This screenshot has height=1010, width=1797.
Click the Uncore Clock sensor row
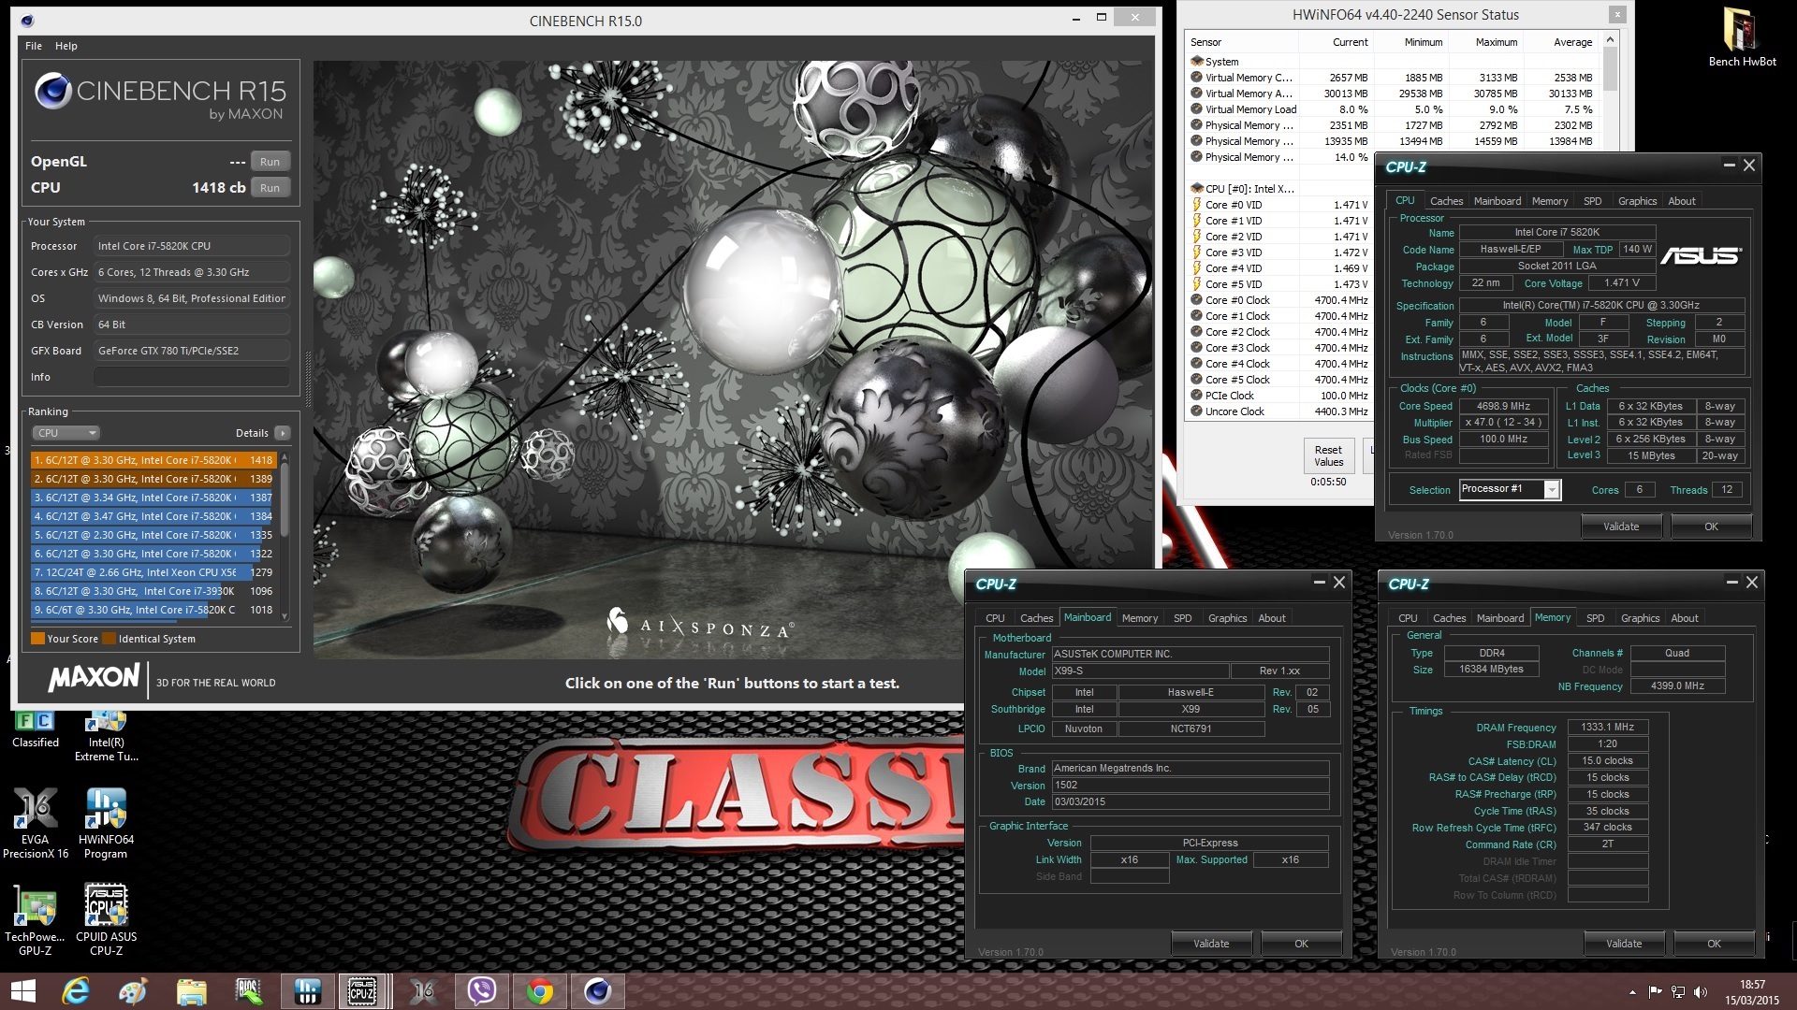click(1280, 411)
